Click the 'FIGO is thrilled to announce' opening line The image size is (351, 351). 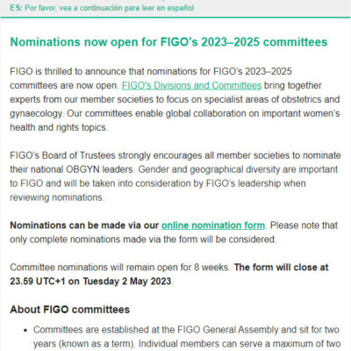coord(151,71)
